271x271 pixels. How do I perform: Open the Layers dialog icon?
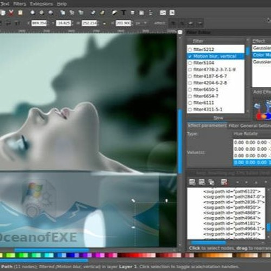pos(133,12)
